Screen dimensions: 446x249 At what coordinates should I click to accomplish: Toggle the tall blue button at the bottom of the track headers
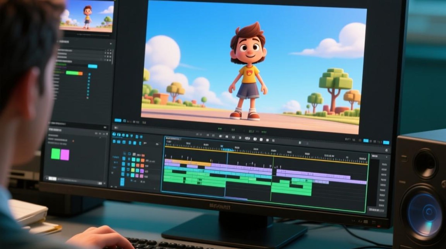click(x=122, y=182)
